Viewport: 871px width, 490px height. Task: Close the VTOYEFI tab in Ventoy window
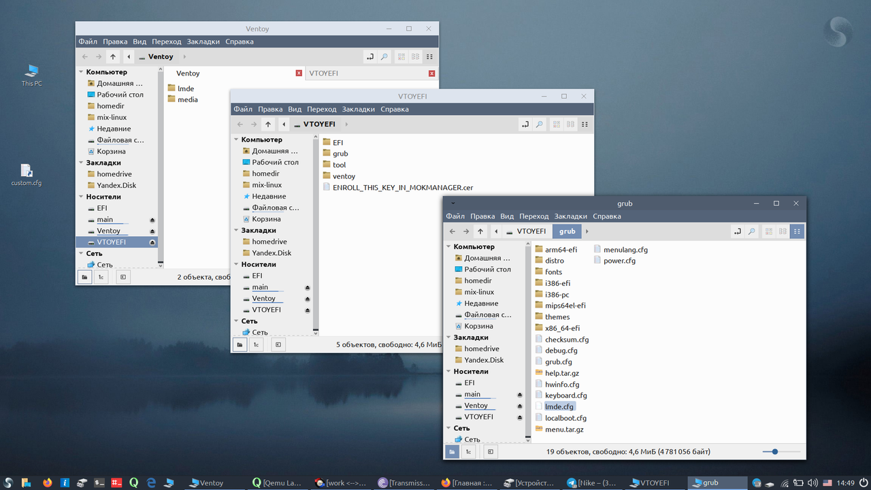(431, 73)
